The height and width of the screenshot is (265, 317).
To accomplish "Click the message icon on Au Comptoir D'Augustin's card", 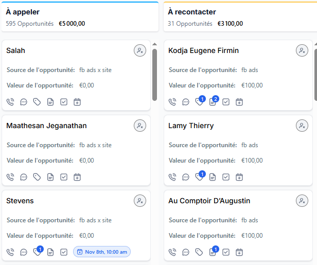I will pos(186,252).
